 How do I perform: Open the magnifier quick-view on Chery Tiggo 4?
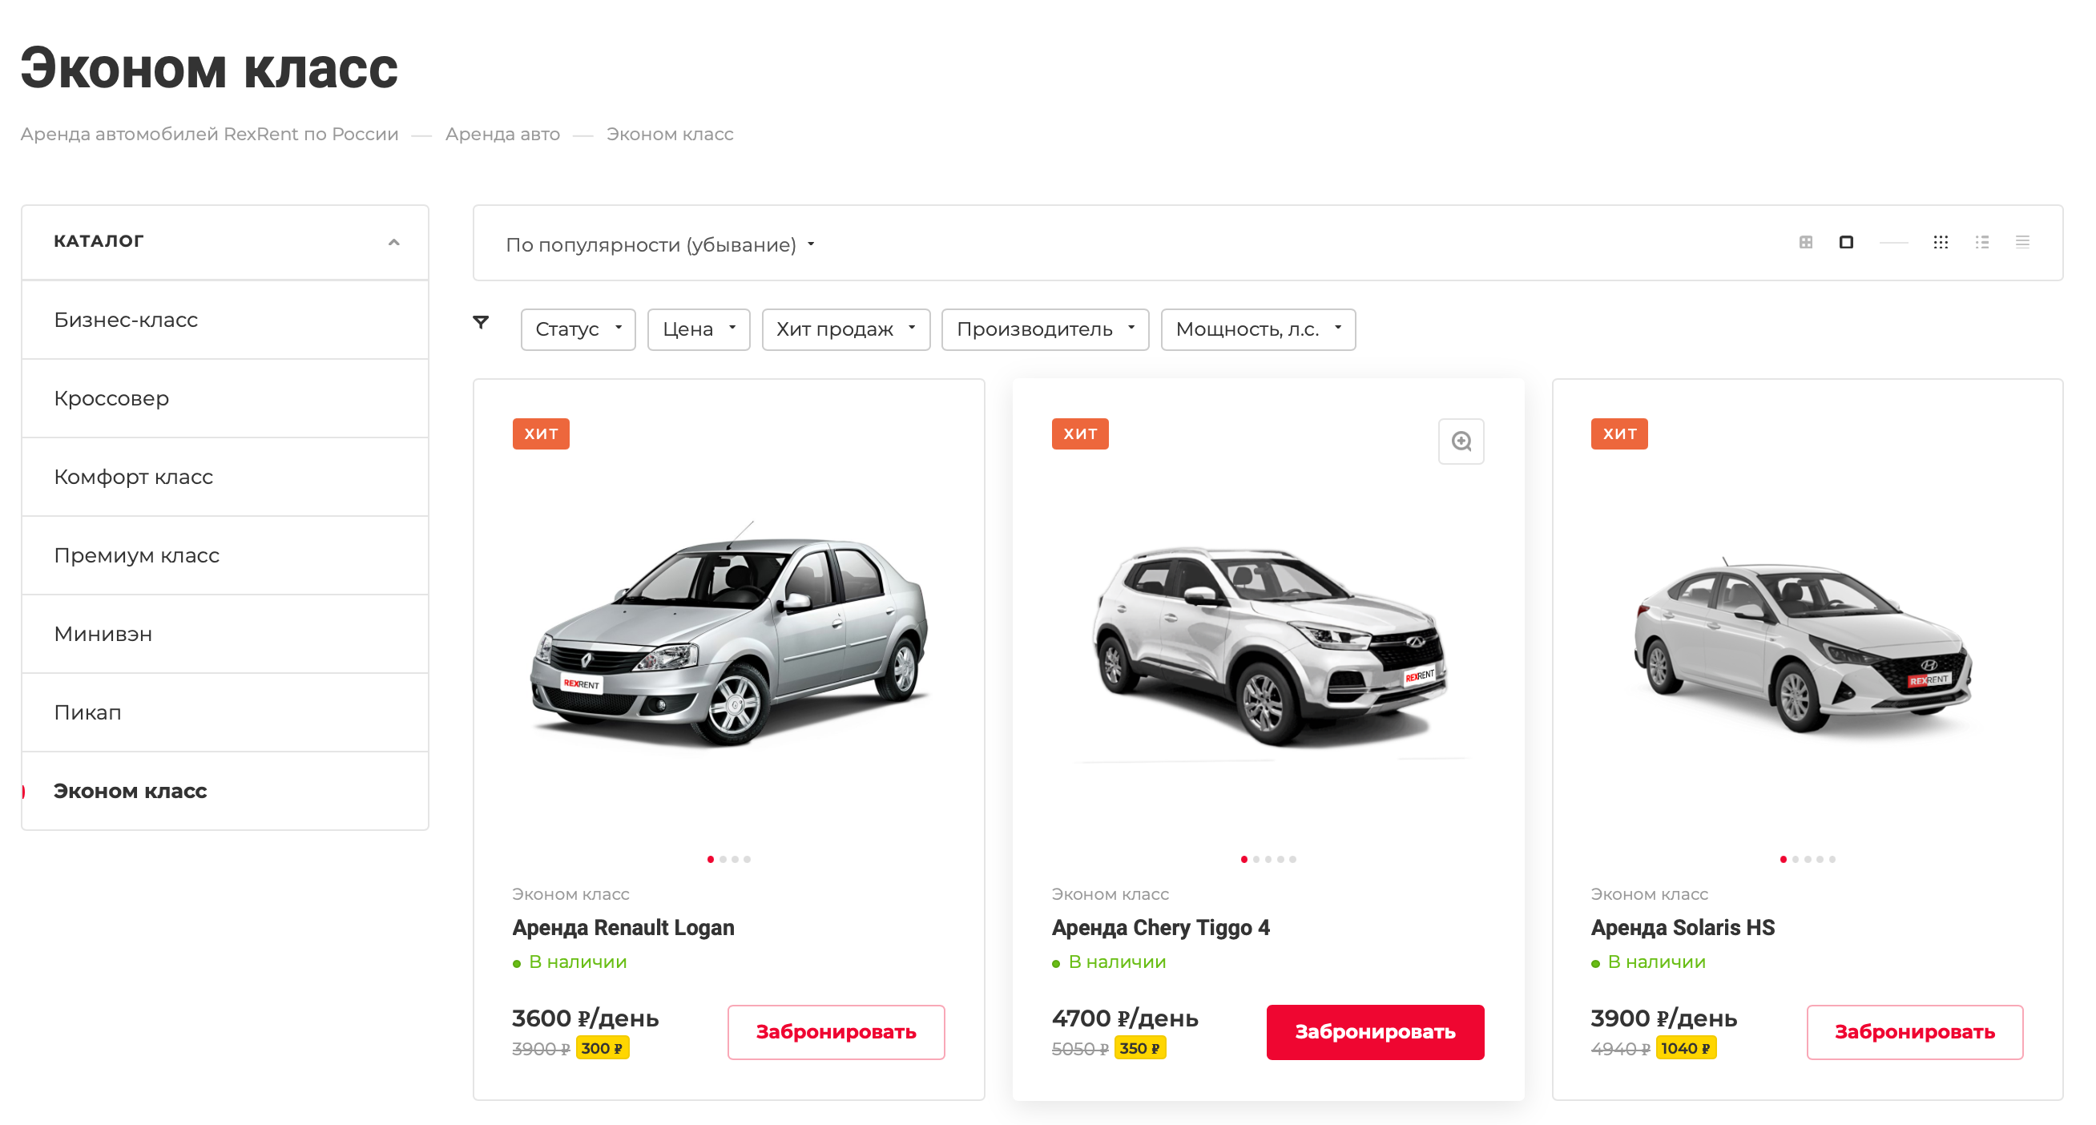point(1461,441)
